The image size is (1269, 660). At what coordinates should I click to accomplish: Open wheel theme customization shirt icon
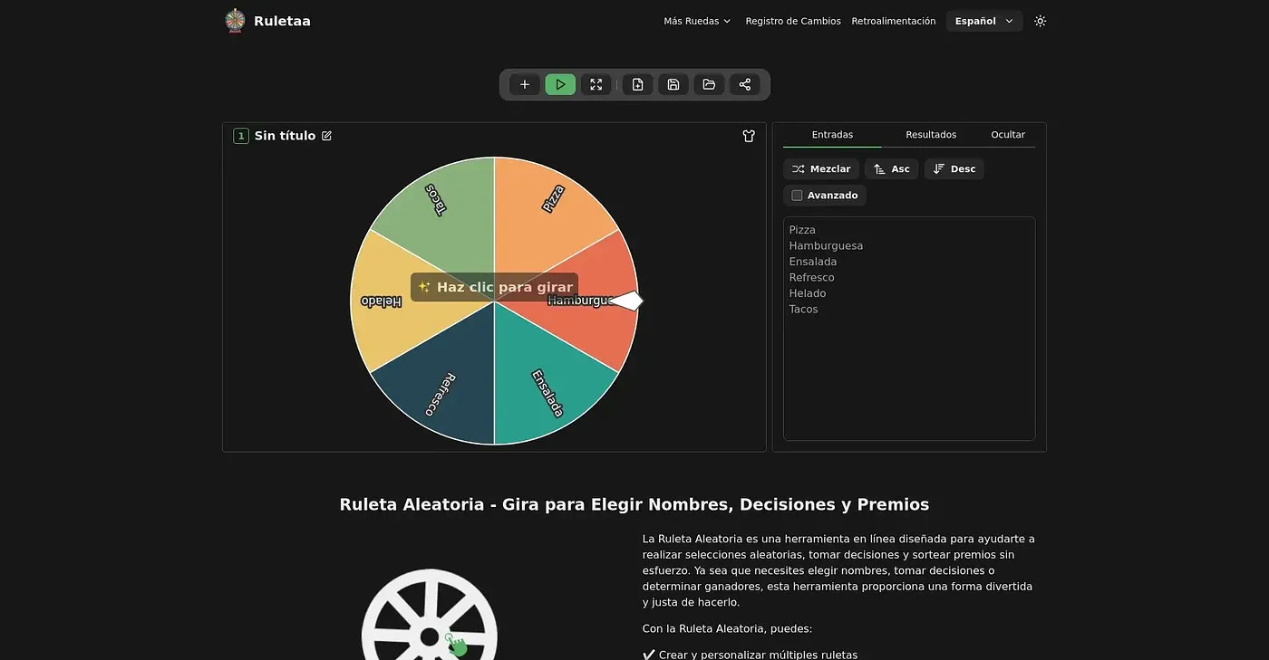point(749,136)
